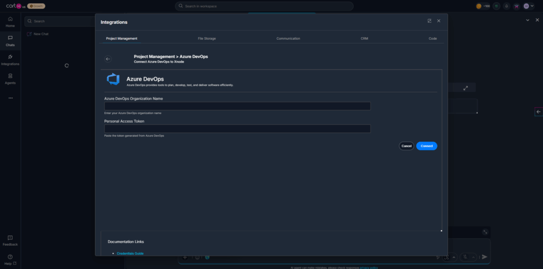Open the Code tab
This screenshot has width=543, height=269.
(x=433, y=39)
